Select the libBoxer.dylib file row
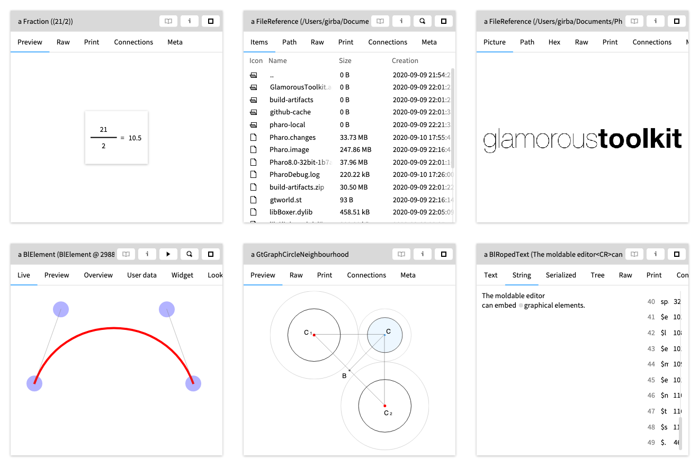 tap(348, 212)
